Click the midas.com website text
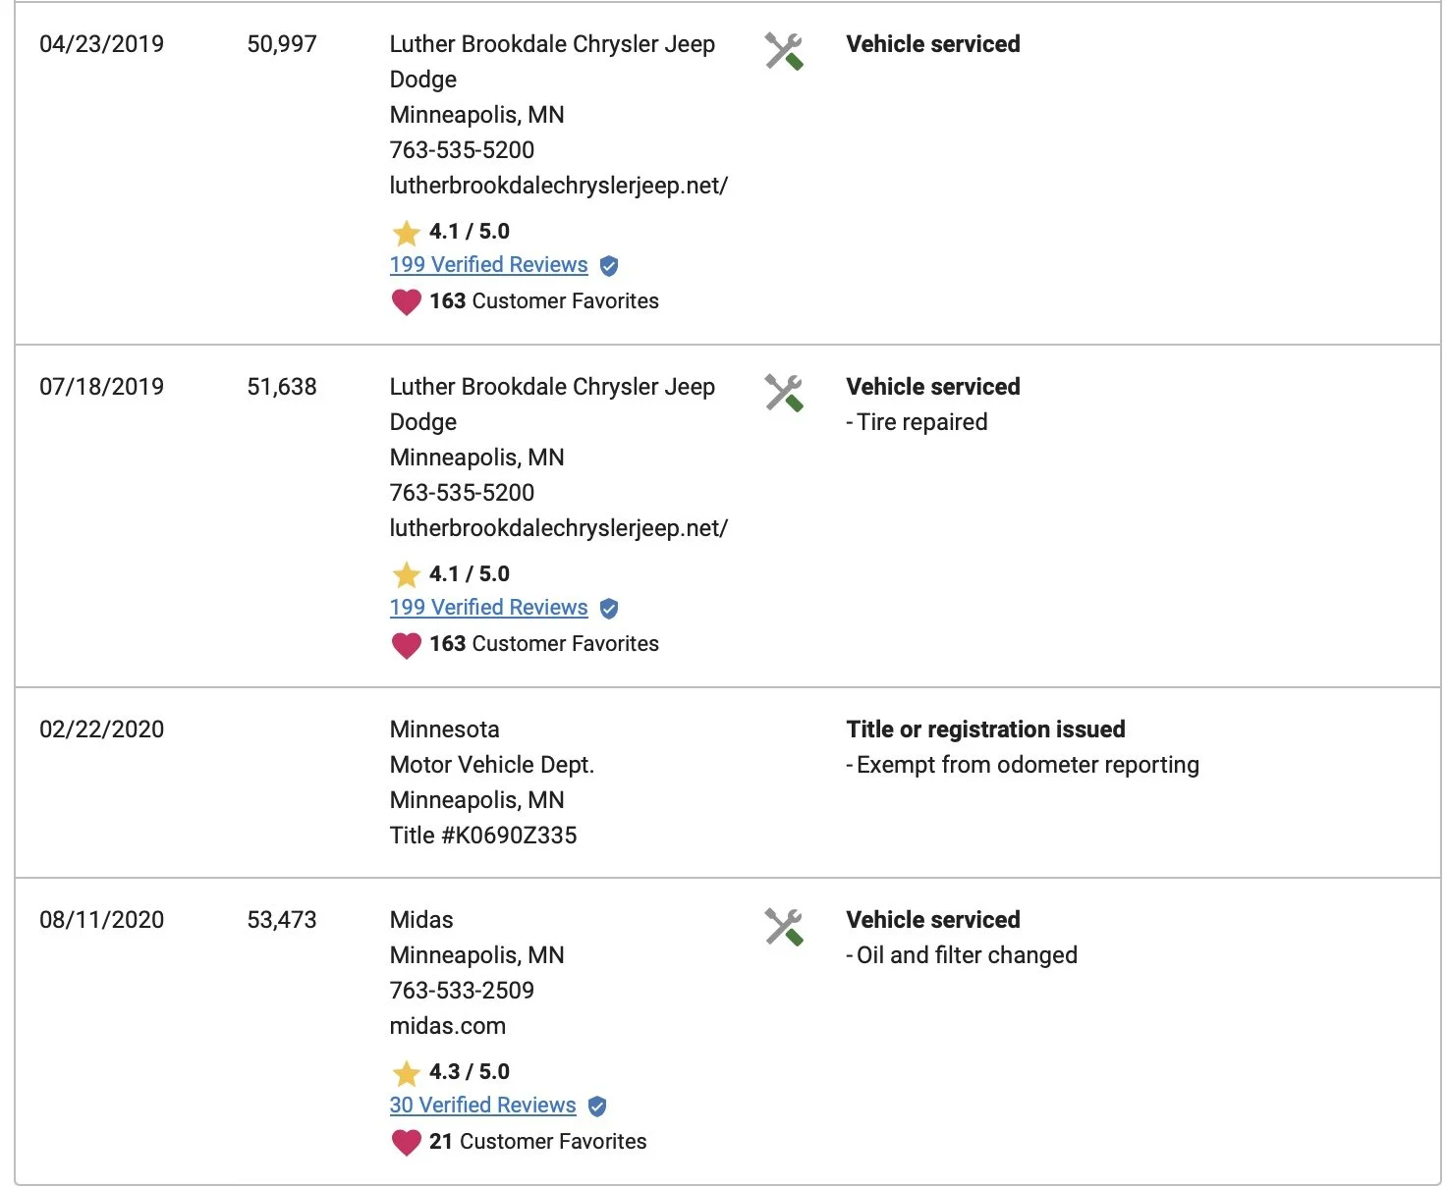This screenshot has width=1446, height=1188. pos(448,1026)
